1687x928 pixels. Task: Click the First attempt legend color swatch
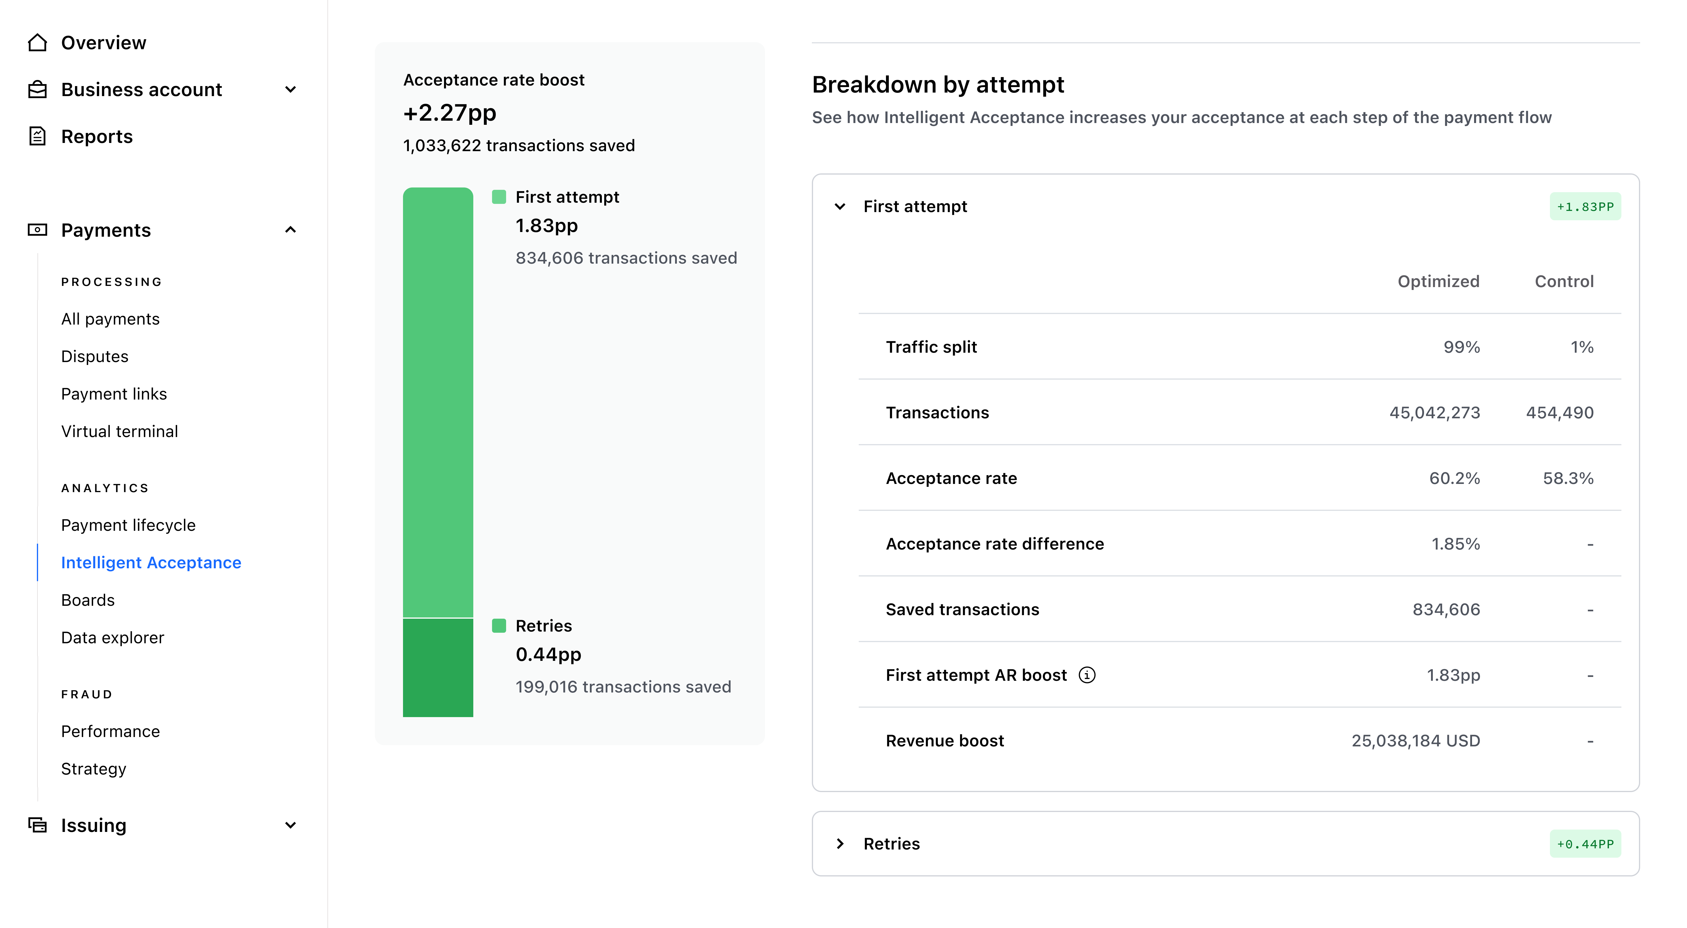499,197
